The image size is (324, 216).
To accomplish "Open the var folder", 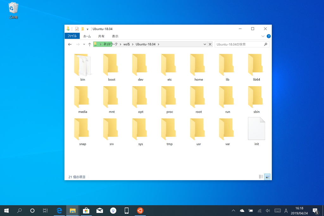I will pyautogui.click(x=227, y=132).
